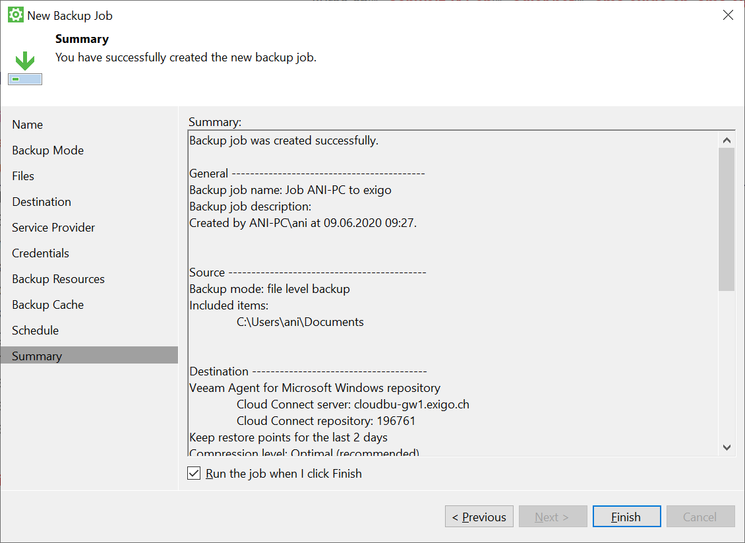Select the highlighted Summary step

pos(89,356)
